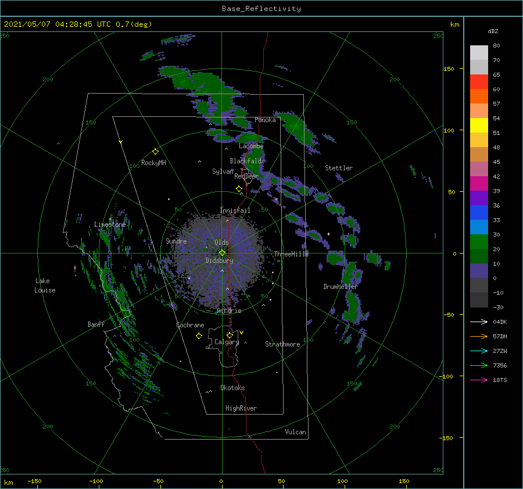Viewport: 523px width, 489px height.
Task: Click the Base_Reflectivity title
Action: click(261, 9)
